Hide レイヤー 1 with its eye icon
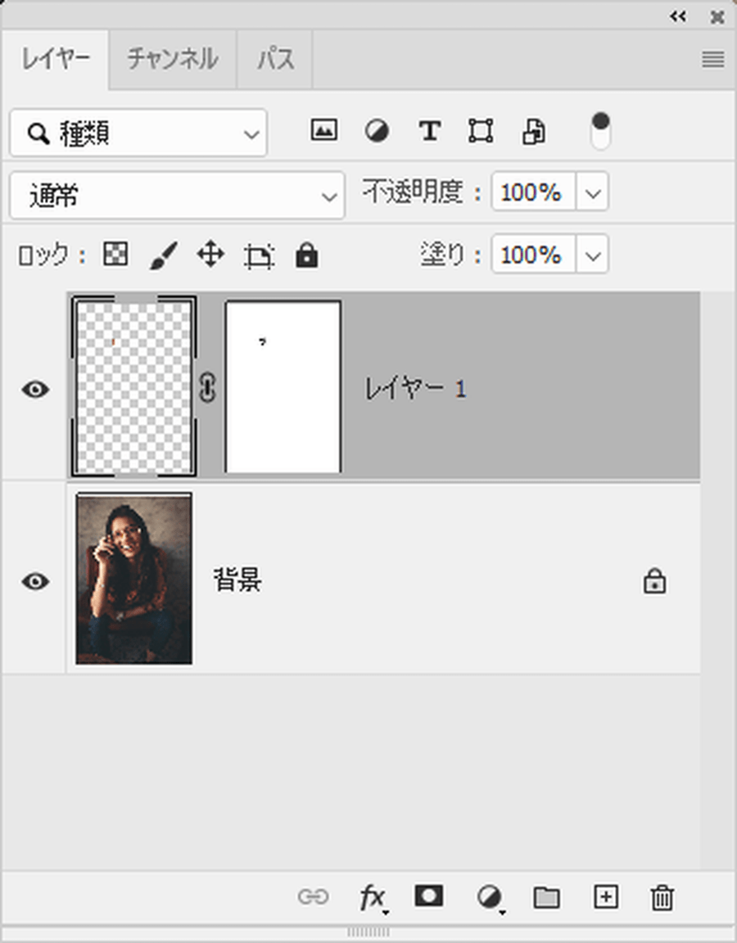This screenshot has height=943, width=737. point(34,390)
